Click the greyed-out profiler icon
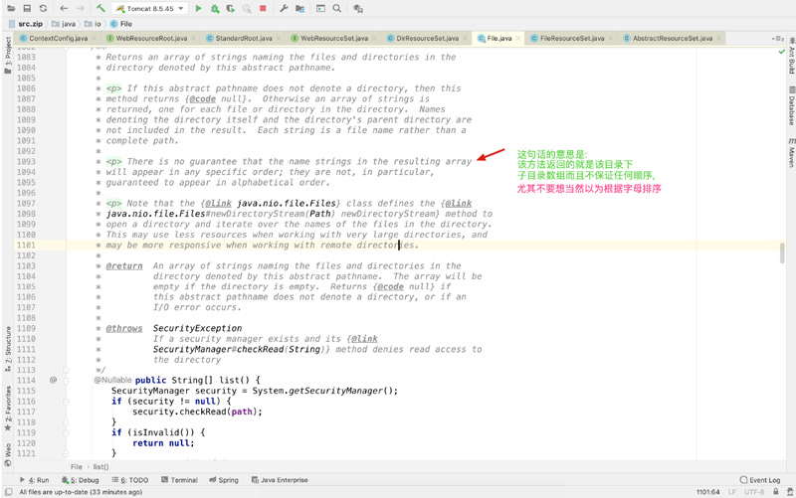Image resolution: width=796 pixels, height=498 pixels. point(247,8)
